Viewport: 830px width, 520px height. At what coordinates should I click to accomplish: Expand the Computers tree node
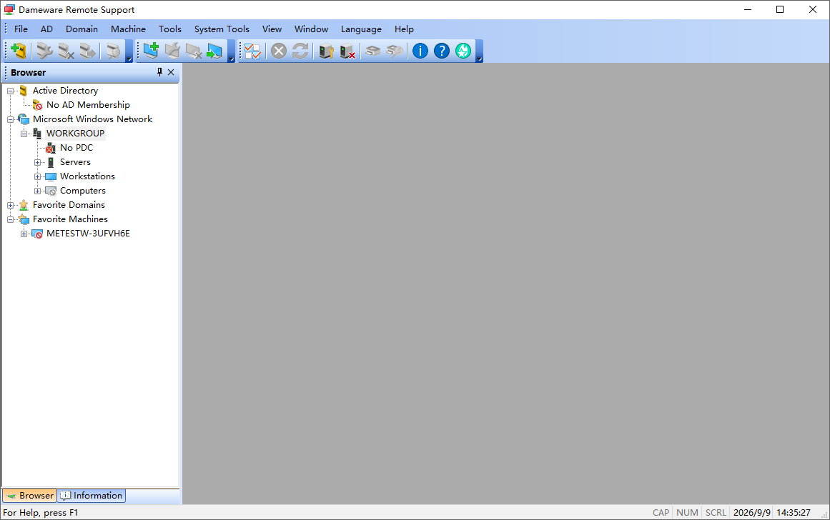pos(38,191)
